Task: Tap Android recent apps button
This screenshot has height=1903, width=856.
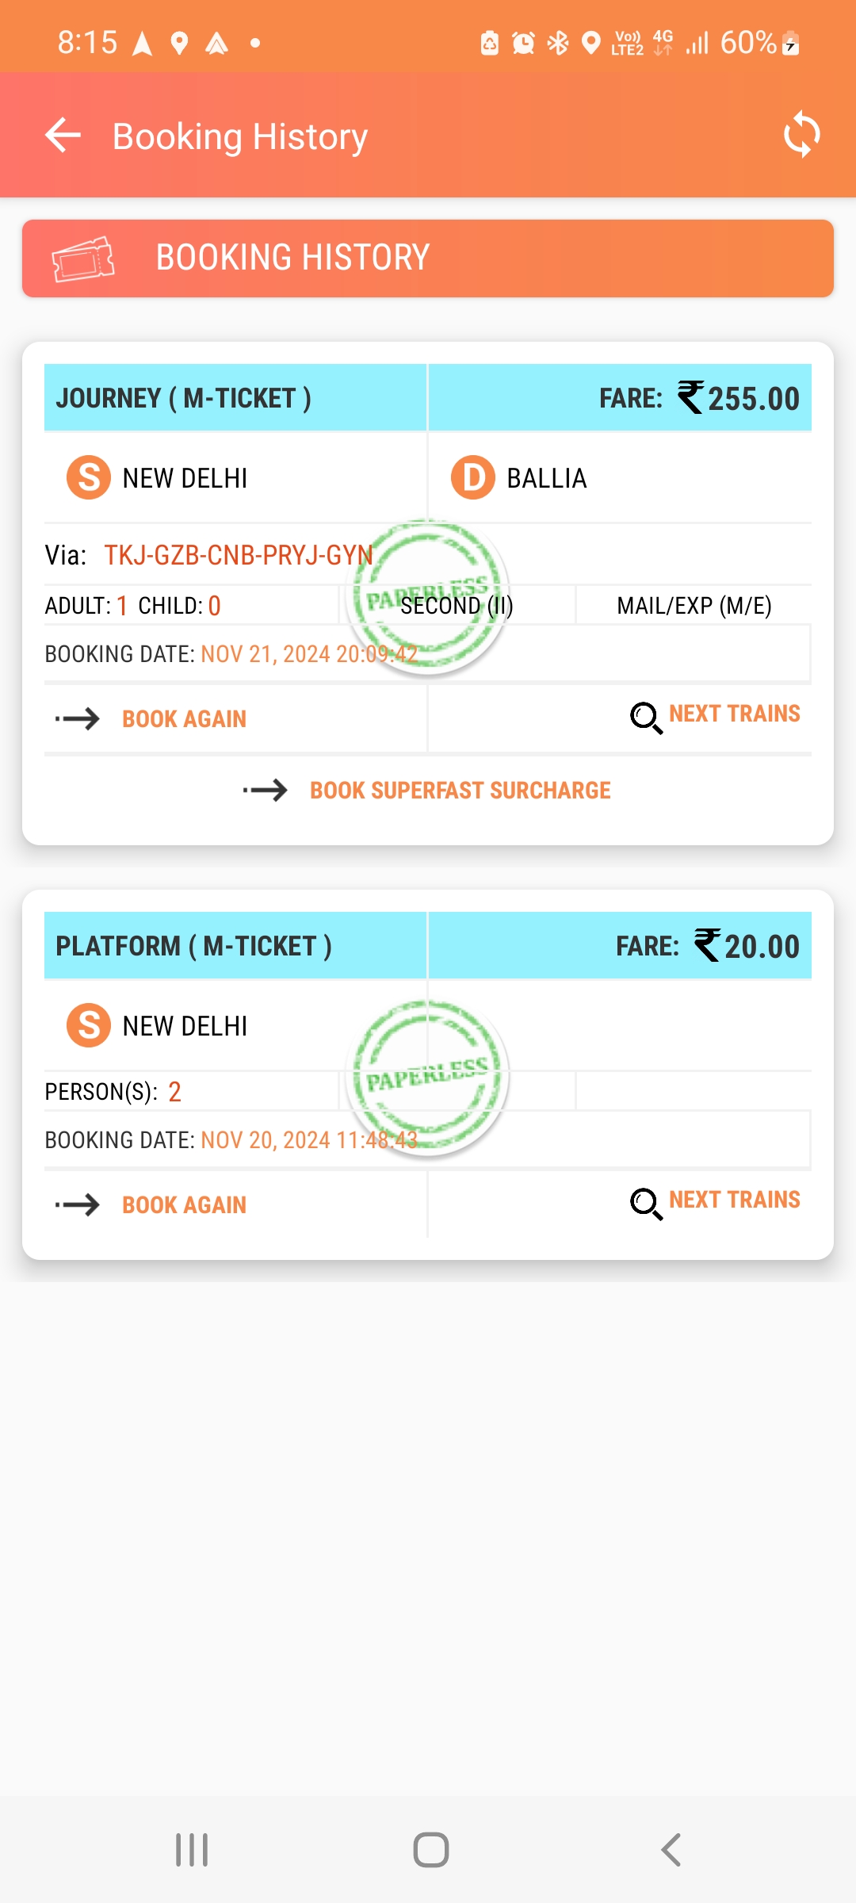Action: click(192, 1850)
